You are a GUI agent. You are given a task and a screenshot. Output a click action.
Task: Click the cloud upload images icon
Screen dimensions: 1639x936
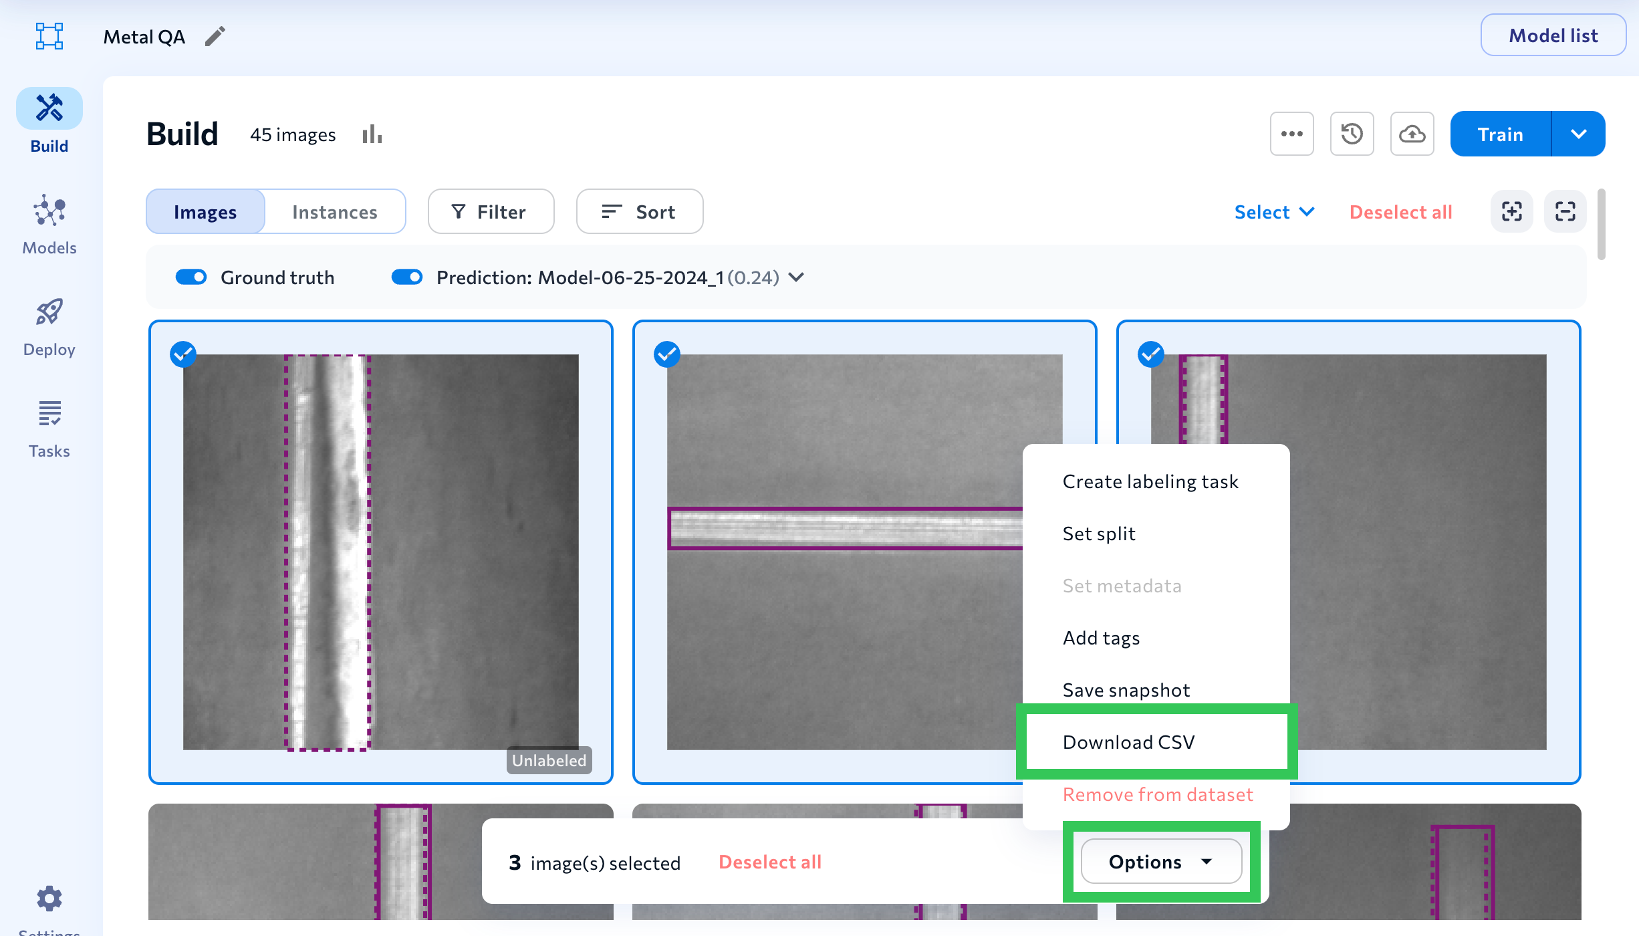click(x=1412, y=134)
